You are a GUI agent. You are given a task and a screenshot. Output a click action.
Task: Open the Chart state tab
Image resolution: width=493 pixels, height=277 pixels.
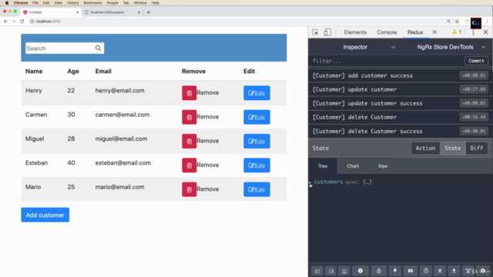(x=353, y=166)
